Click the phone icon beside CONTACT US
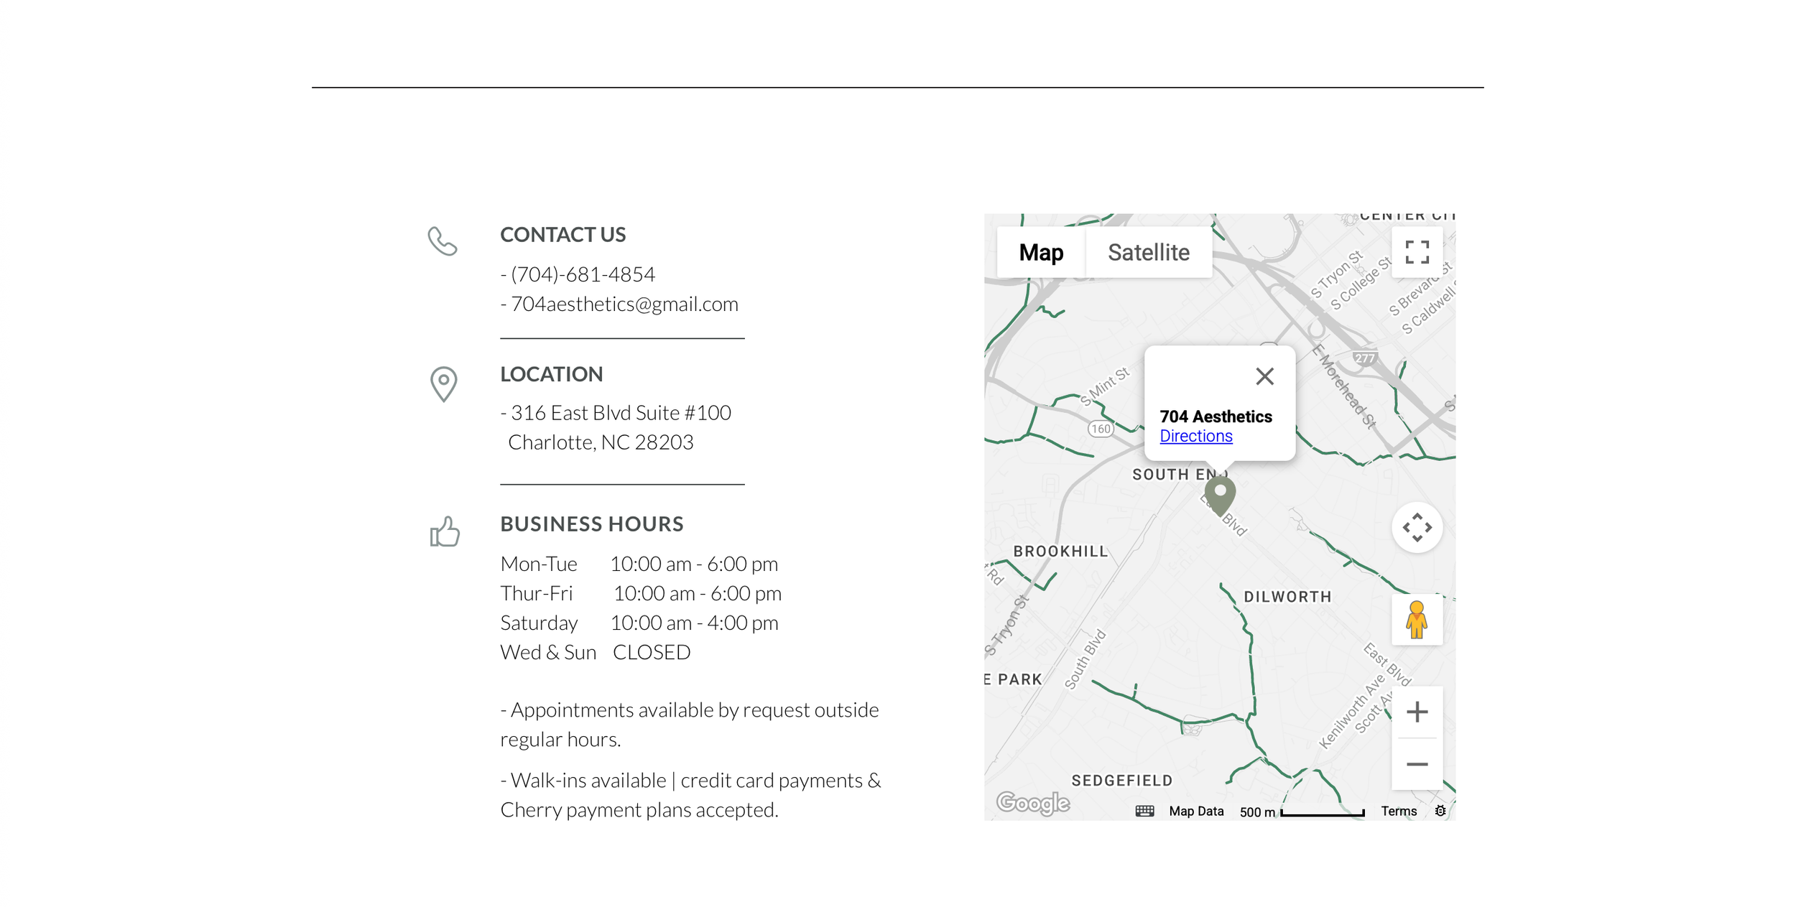This screenshot has width=1796, height=907. point(443,241)
